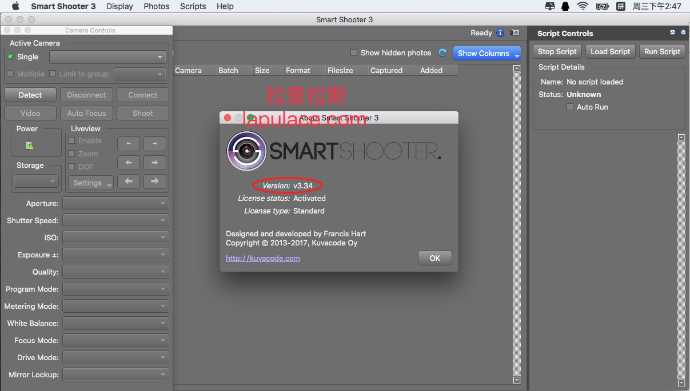Open the Photos menu

(x=157, y=6)
